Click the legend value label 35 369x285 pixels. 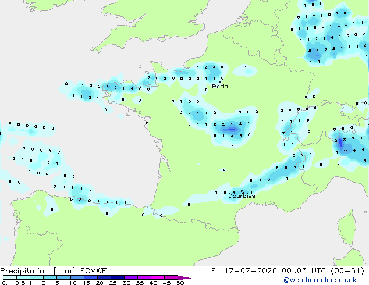140,283
